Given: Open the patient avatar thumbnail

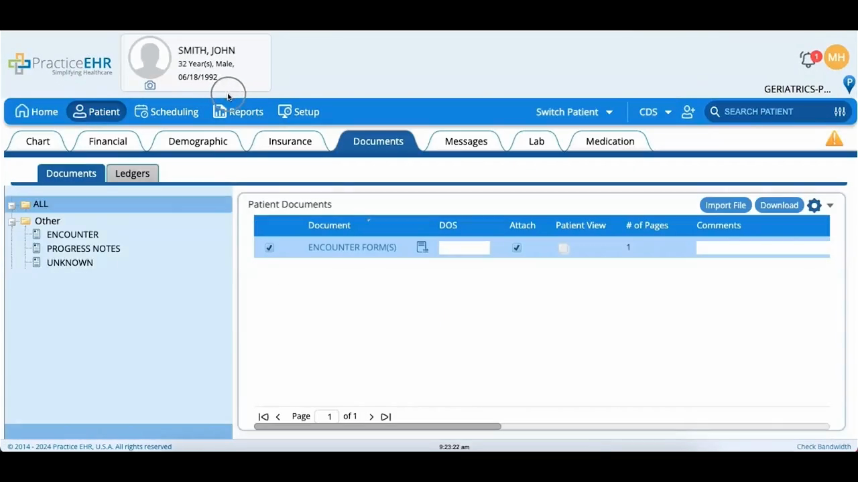Looking at the screenshot, I should pyautogui.click(x=149, y=58).
